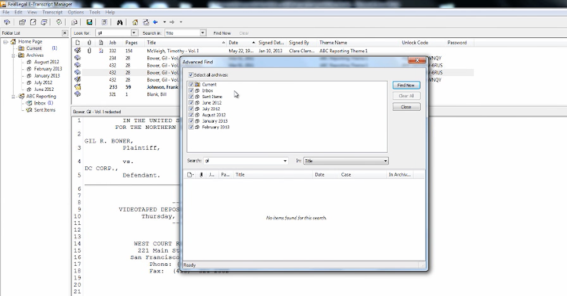Uncheck the Select all archives checkbox

[x=191, y=75]
